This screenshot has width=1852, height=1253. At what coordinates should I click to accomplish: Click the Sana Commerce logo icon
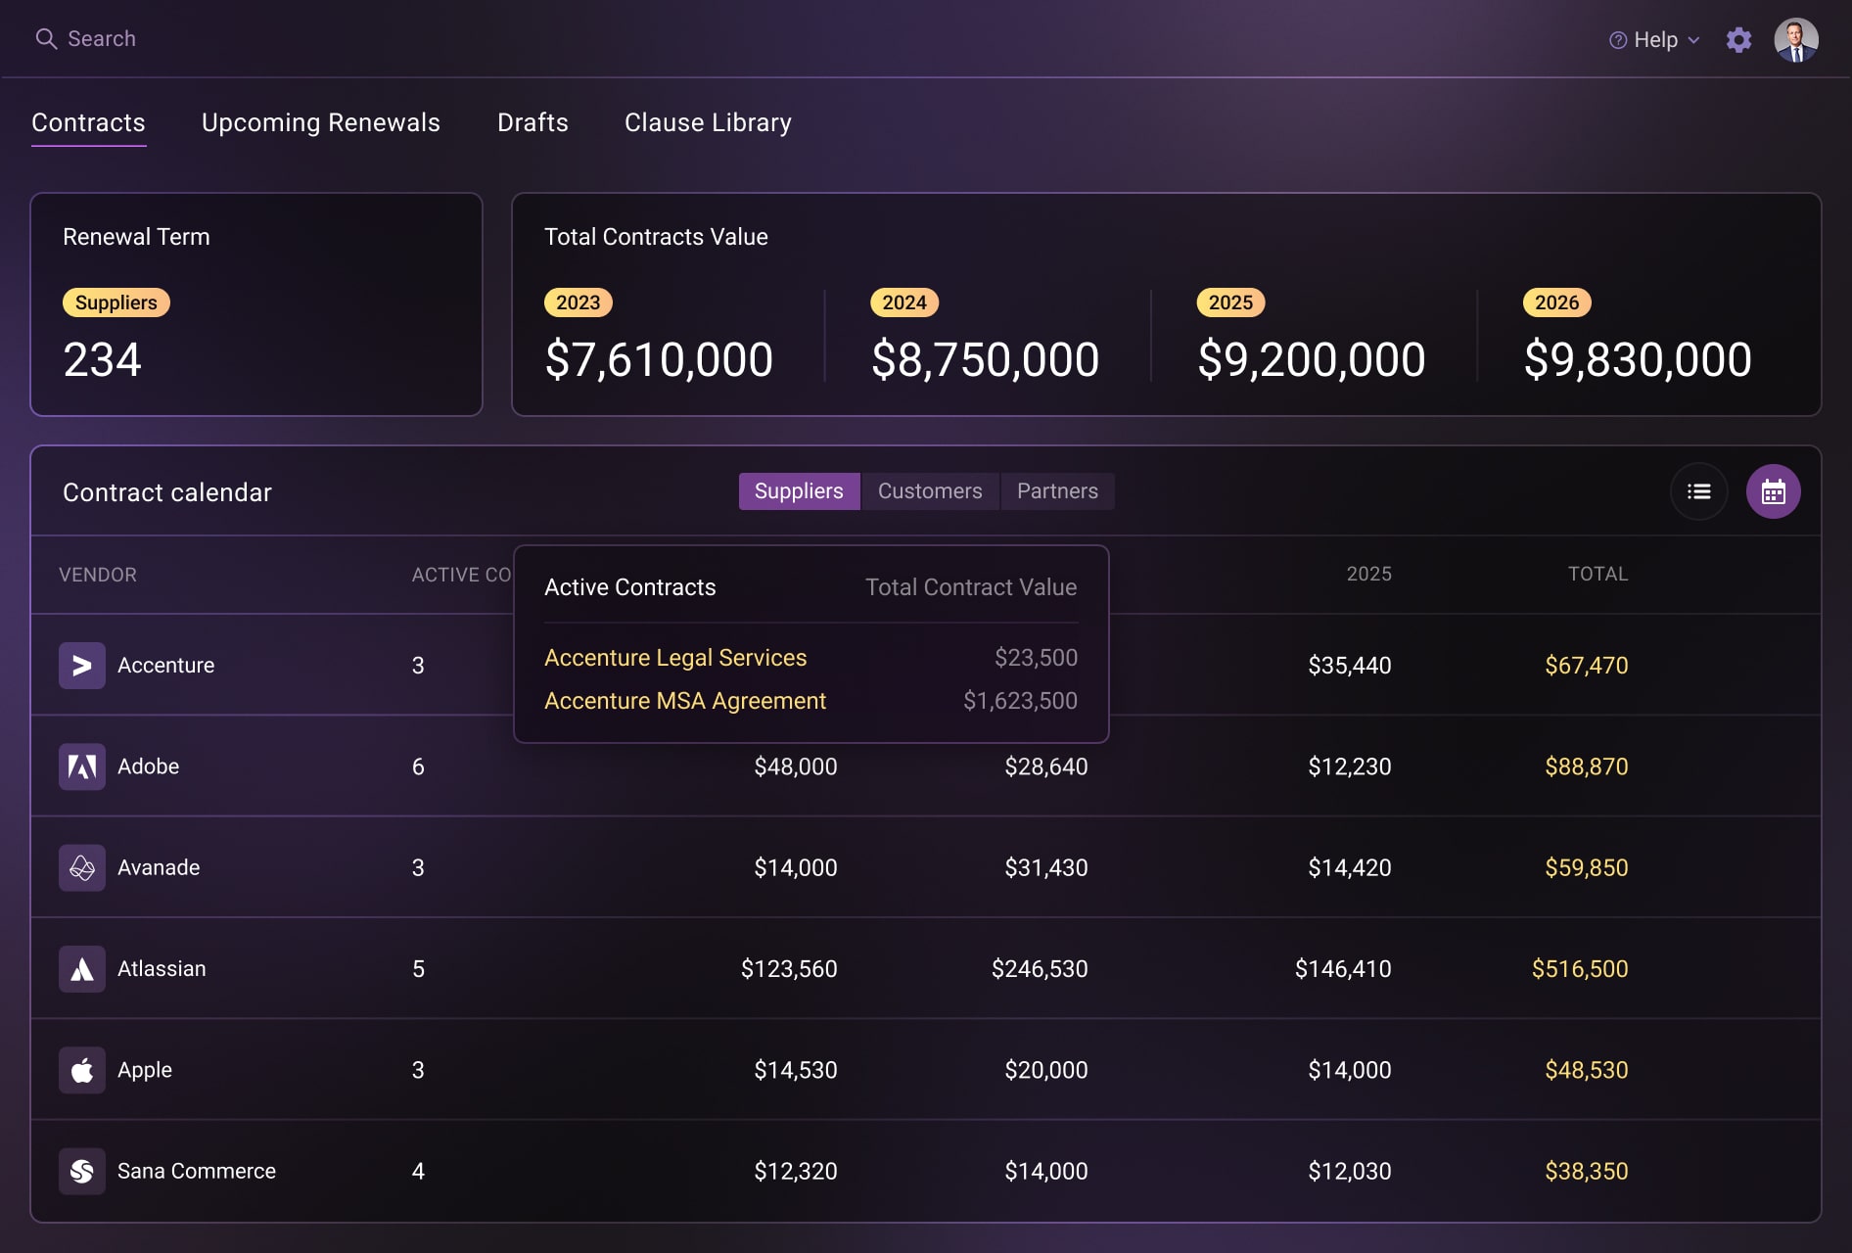[82, 1171]
